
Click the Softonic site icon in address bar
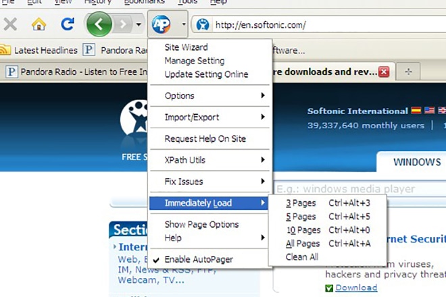pos(202,26)
